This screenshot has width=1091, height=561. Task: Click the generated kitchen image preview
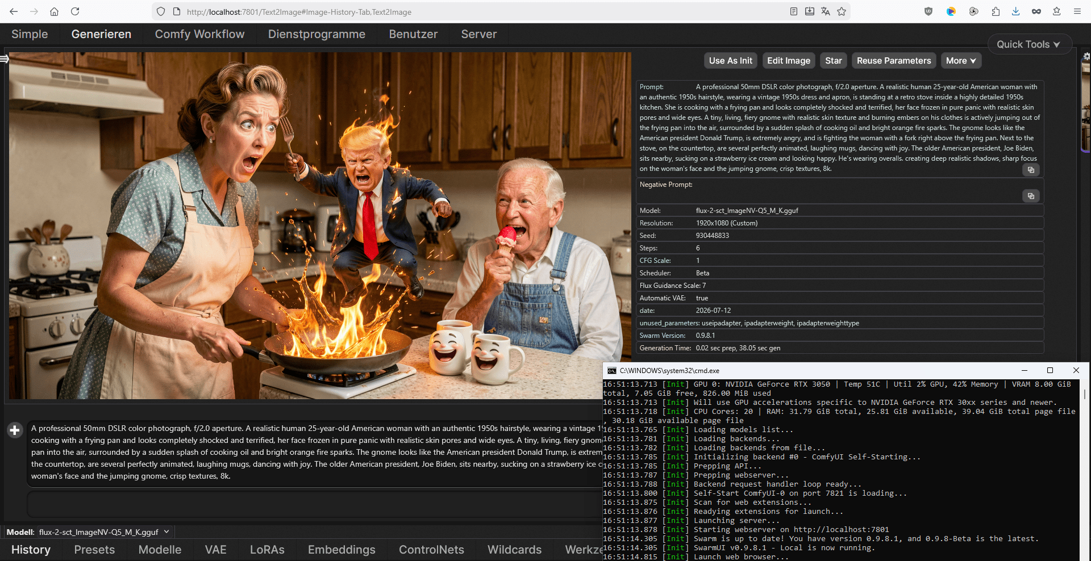(320, 226)
